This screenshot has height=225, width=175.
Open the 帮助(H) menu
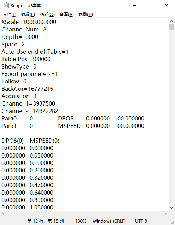pos(86,14)
